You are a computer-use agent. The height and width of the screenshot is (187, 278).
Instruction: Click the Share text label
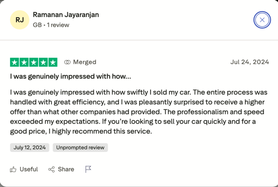66,169
